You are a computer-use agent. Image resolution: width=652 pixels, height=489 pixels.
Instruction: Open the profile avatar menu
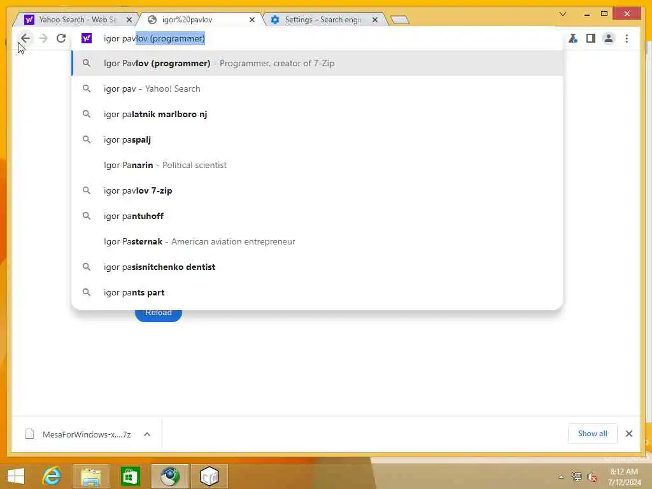tap(608, 38)
